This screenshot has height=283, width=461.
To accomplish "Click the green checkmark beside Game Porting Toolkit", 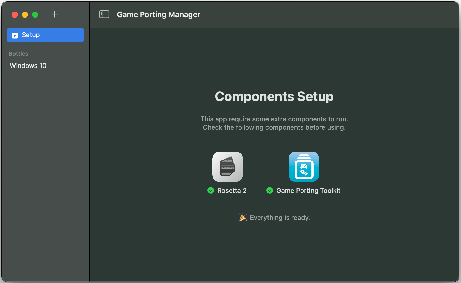I will 270,190.
